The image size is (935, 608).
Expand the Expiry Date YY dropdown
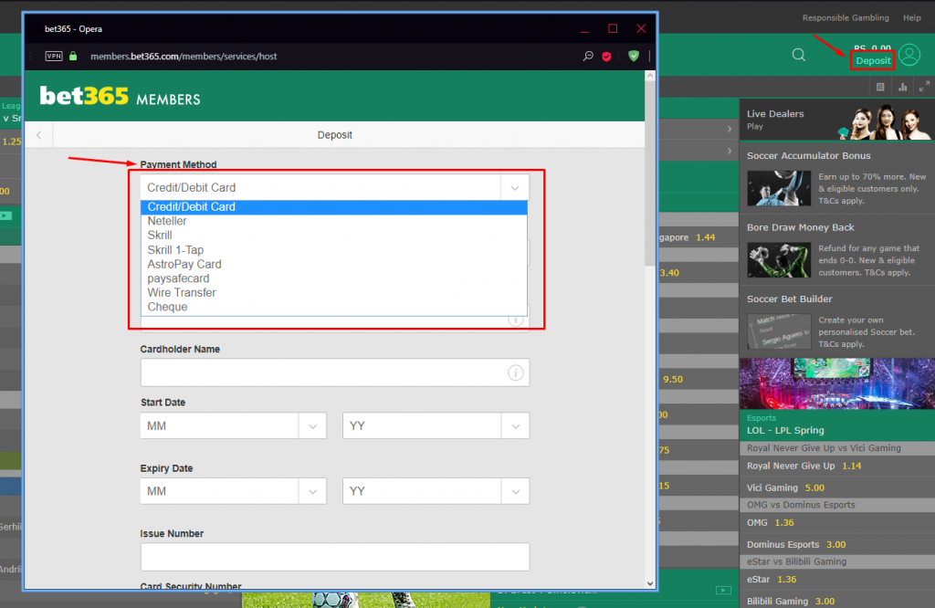(515, 492)
